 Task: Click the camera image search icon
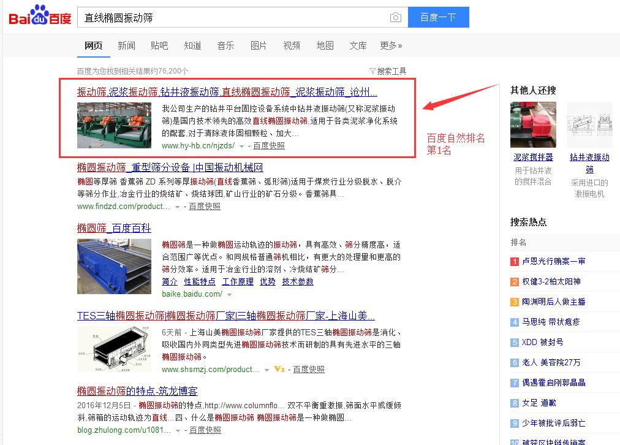point(396,18)
